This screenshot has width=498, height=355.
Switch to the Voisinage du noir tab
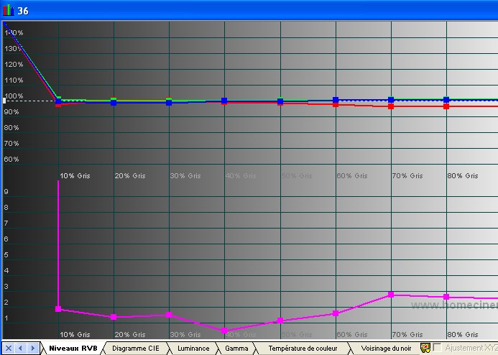pyautogui.click(x=386, y=349)
